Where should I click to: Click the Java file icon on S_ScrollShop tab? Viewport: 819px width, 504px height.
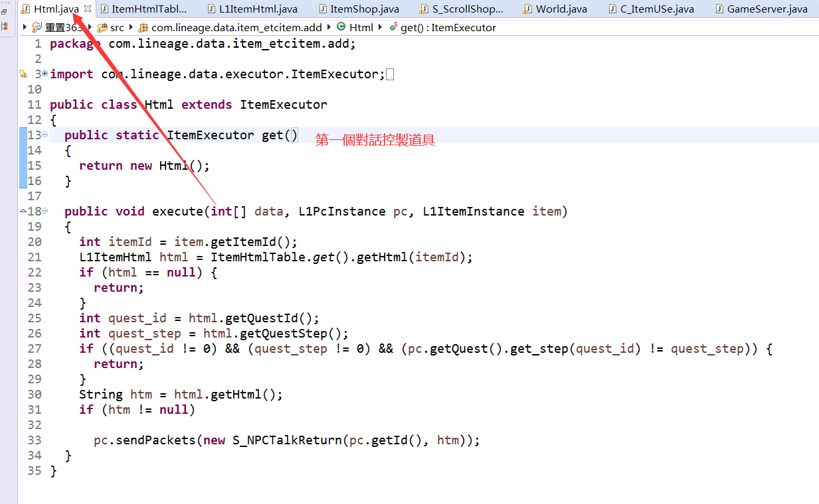424,9
